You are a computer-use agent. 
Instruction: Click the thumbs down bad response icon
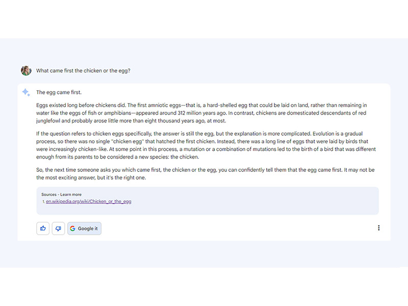pyautogui.click(x=58, y=228)
